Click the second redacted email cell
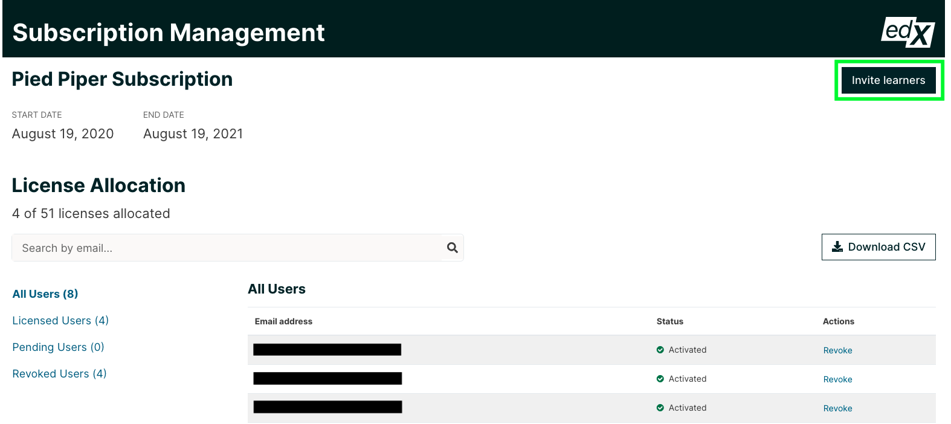 coord(327,379)
